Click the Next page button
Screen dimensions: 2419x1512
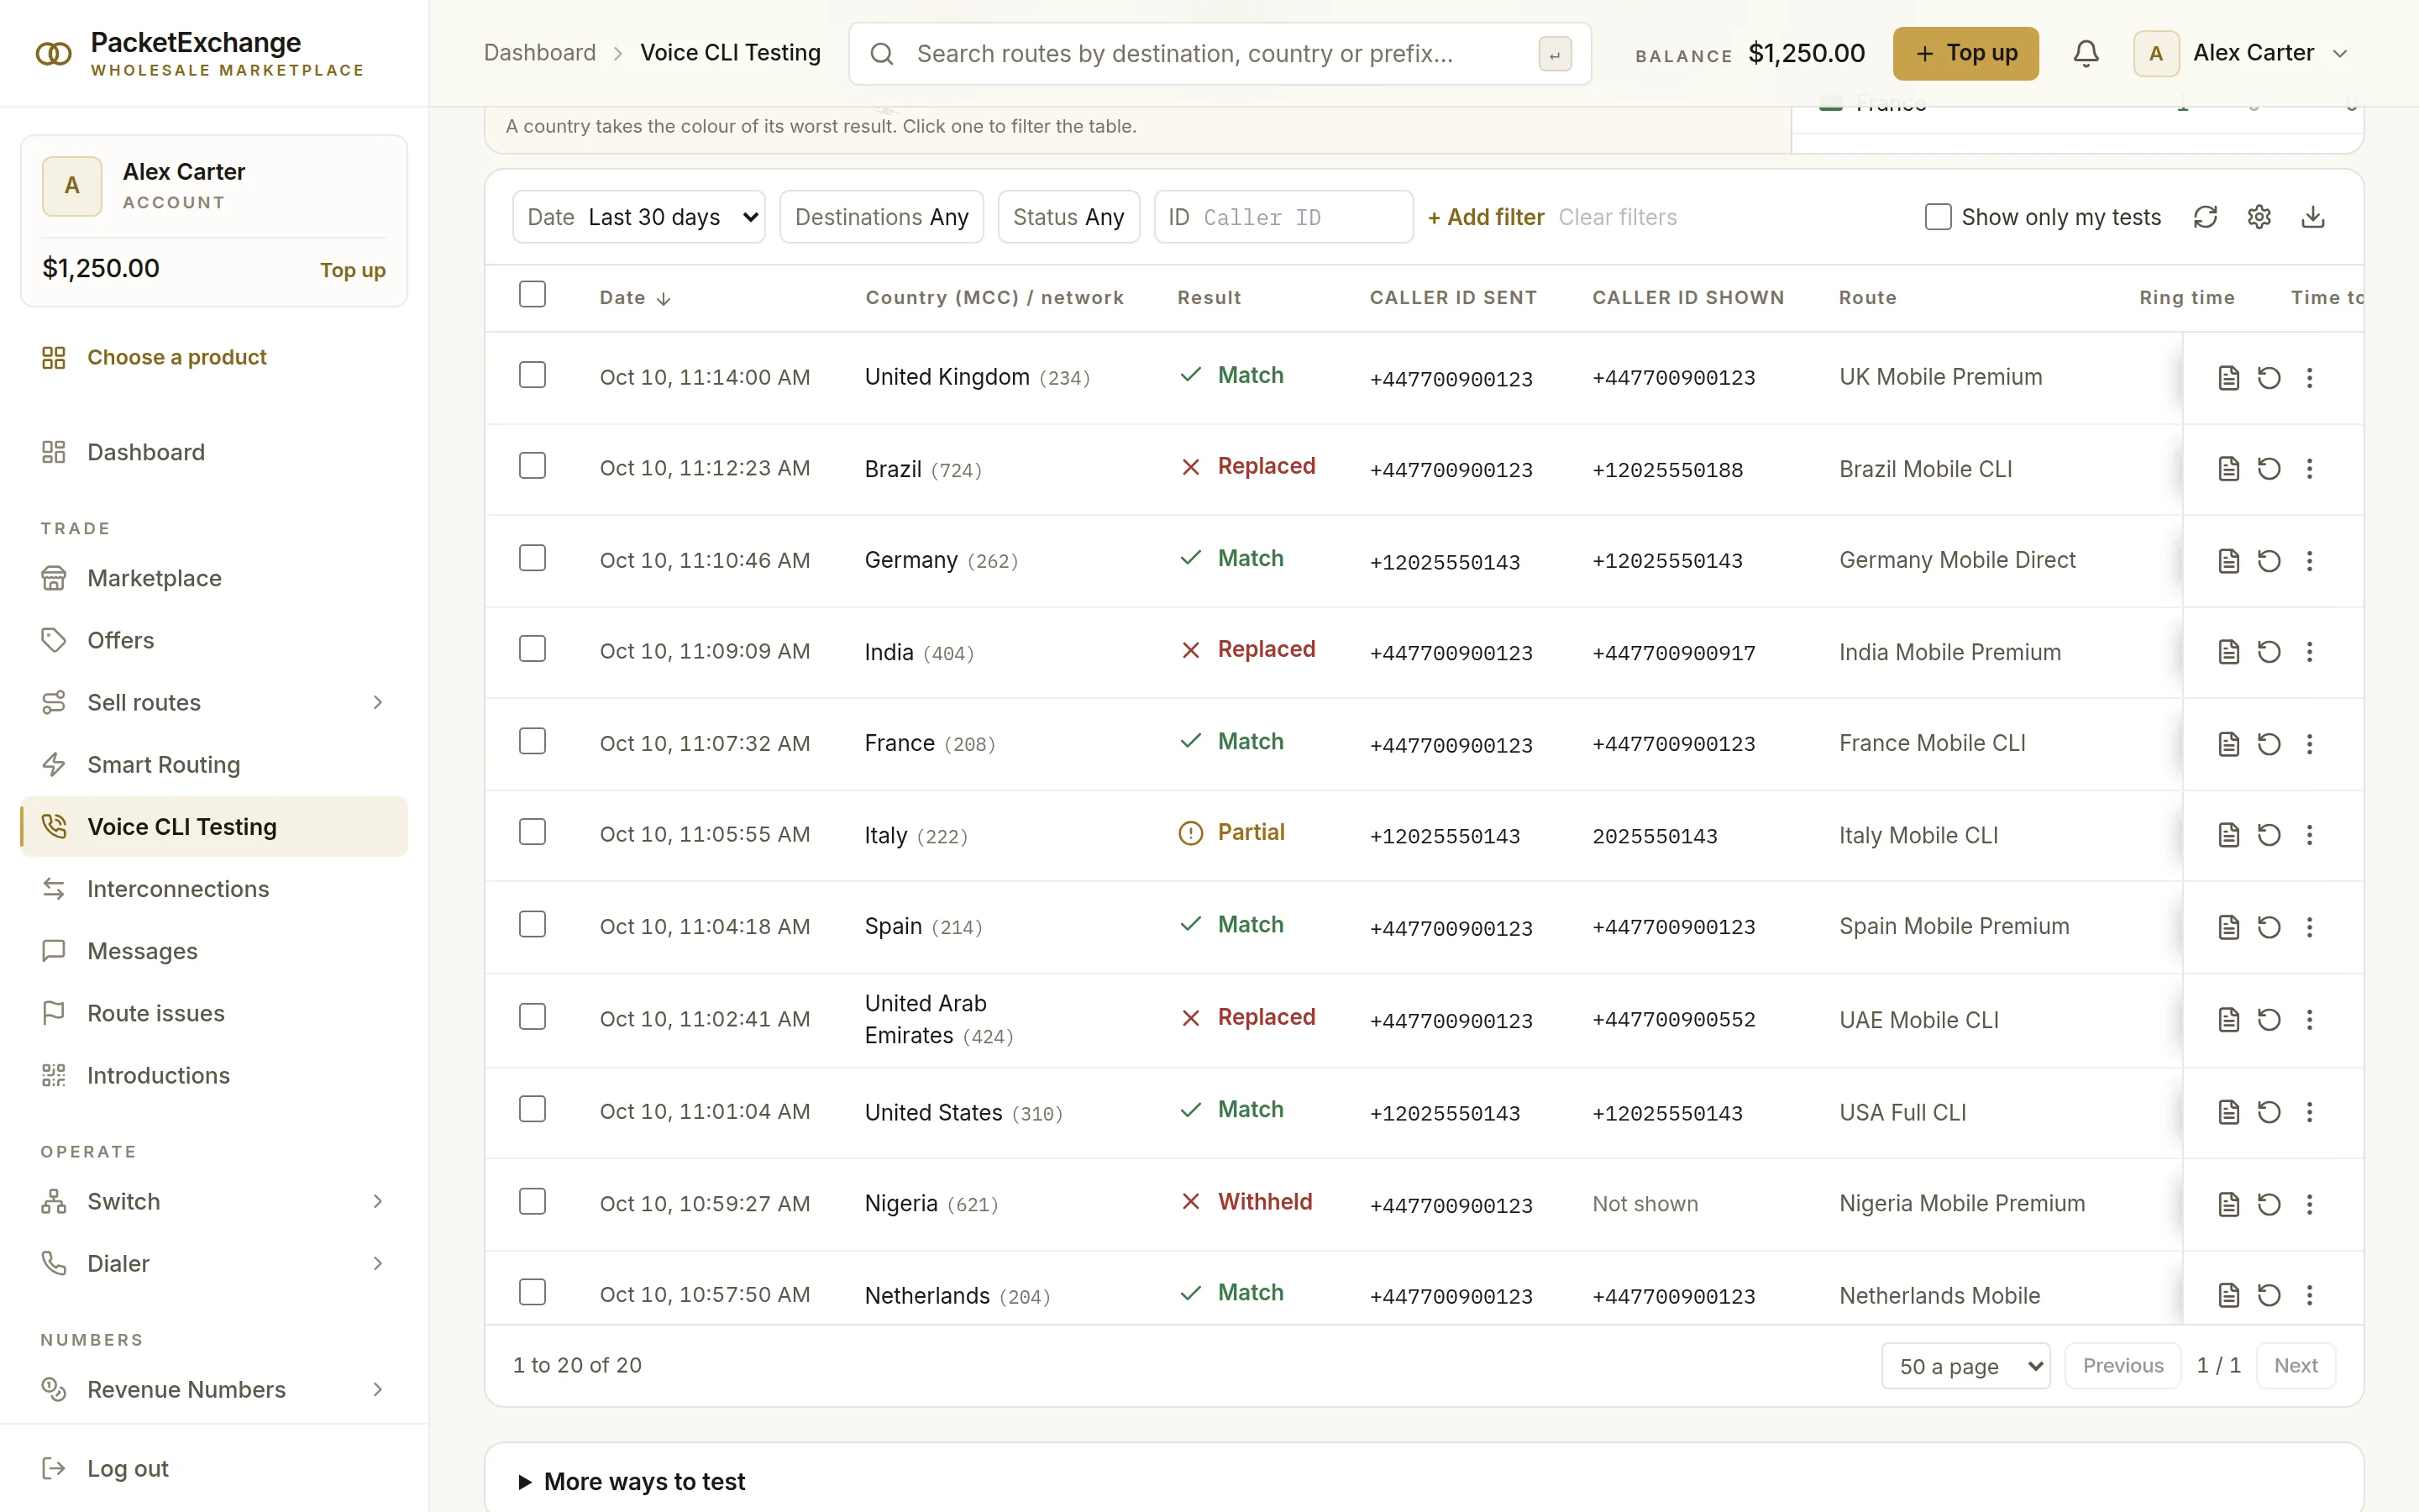pyautogui.click(x=2296, y=1366)
